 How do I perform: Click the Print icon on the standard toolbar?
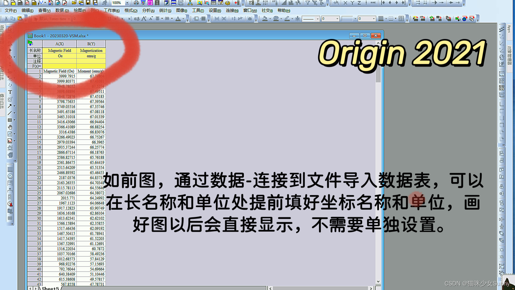136,3
